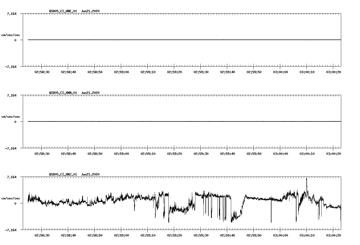Click the QSD05_CI_HNN_01 chart title
The image size is (360, 245).
74,93
